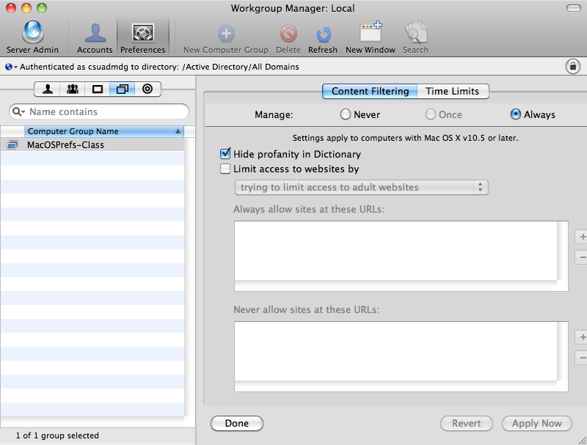Add a URL to Always allow list

[x=581, y=237]
